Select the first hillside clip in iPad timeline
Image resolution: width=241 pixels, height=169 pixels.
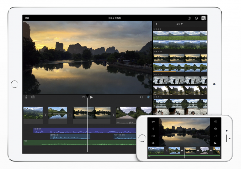tap(33, 113)
